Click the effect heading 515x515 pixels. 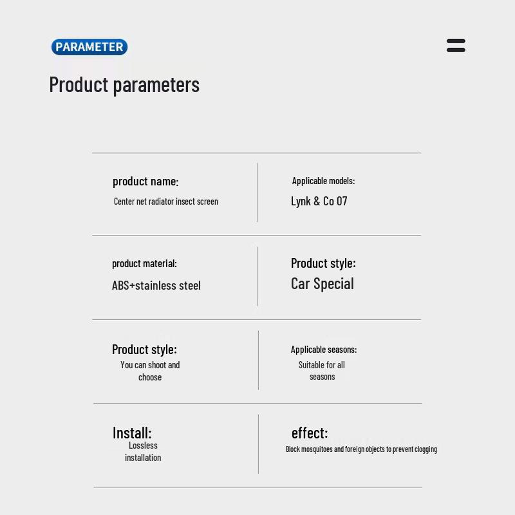(310, 433)
